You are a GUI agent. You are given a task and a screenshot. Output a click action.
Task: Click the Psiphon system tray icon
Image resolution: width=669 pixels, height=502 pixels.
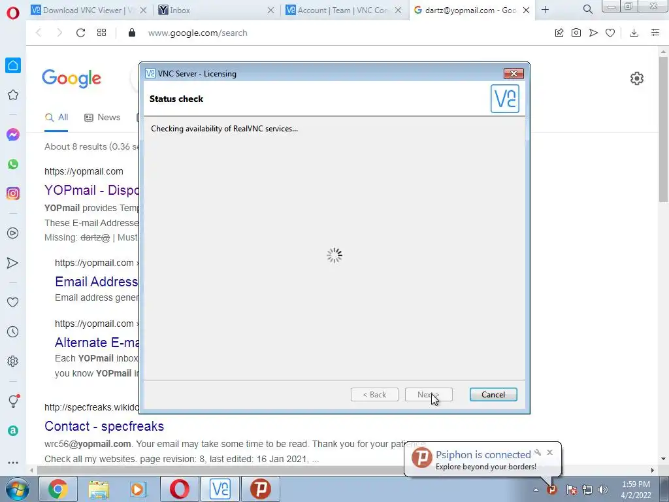click(552, 490)
